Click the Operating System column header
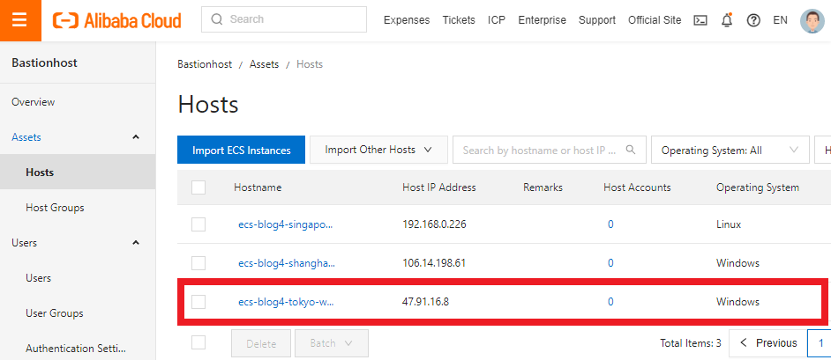This screenshot has width=831, height=360. (757, 187)
